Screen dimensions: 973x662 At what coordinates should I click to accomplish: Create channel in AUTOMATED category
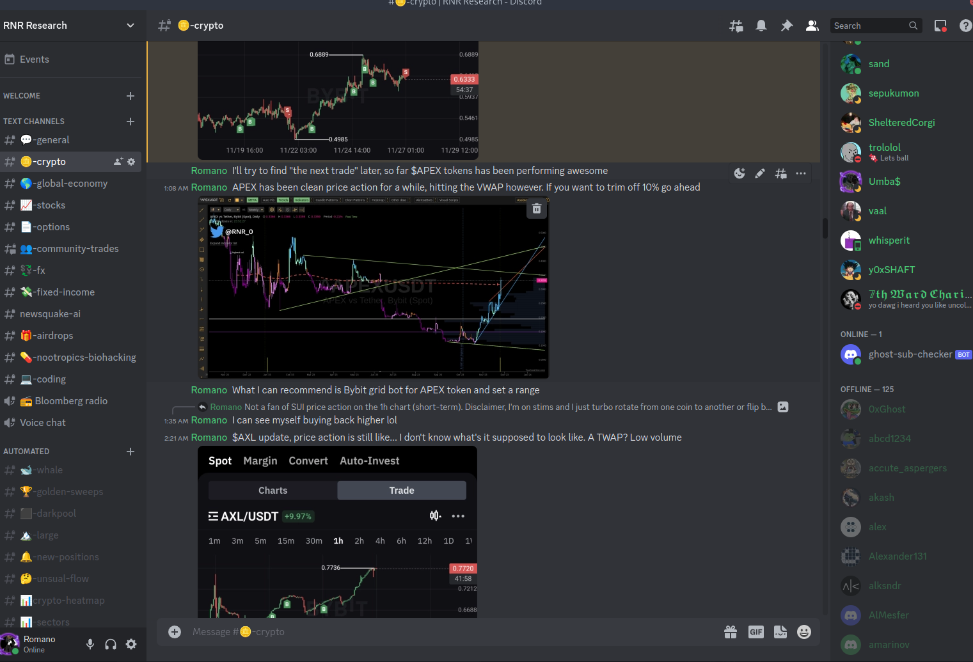[x=131, y=452]
